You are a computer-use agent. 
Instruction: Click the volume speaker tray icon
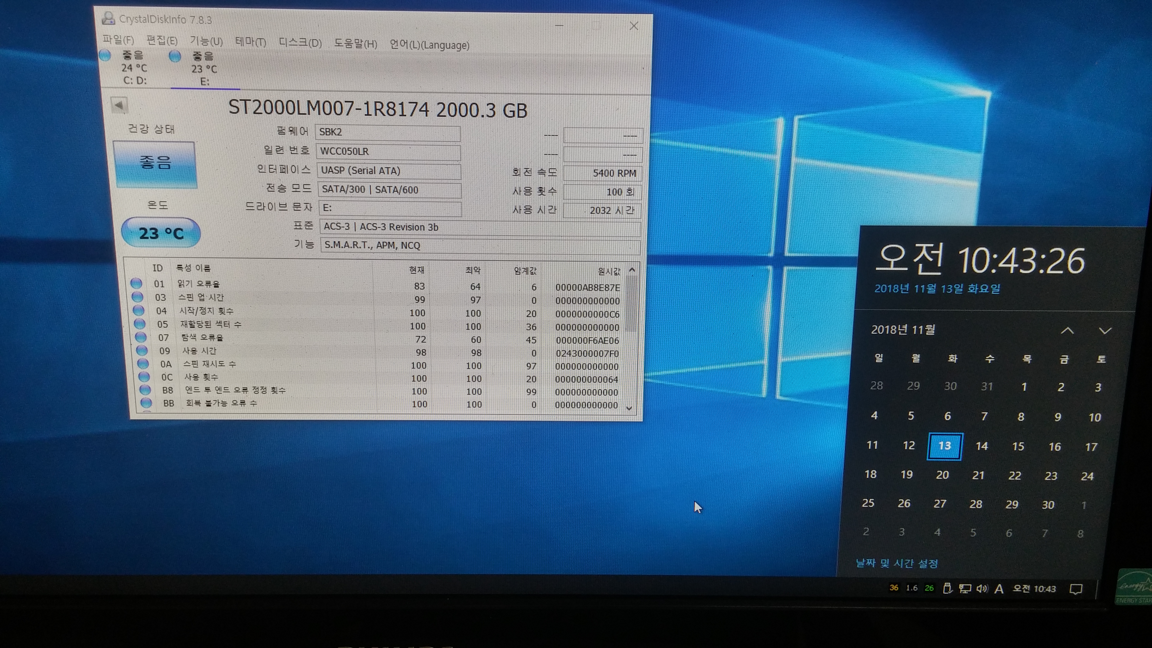point(982,588)
